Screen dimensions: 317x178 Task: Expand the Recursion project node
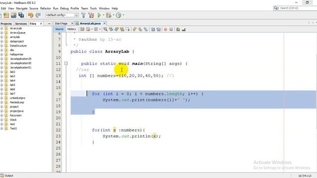(1, 115)
